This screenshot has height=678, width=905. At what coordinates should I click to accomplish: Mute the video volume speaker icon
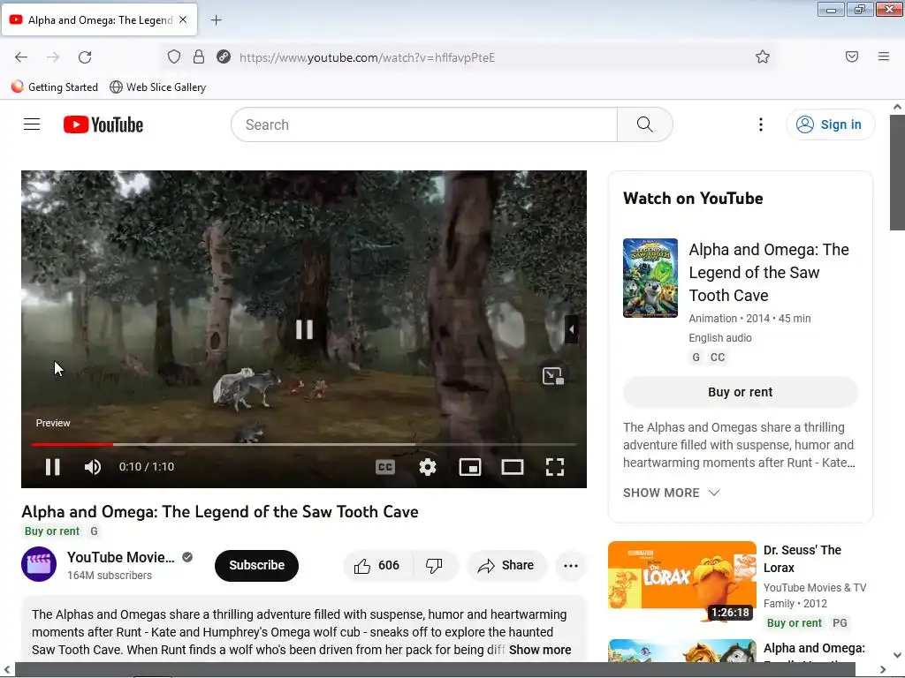[x=92, y=467]
